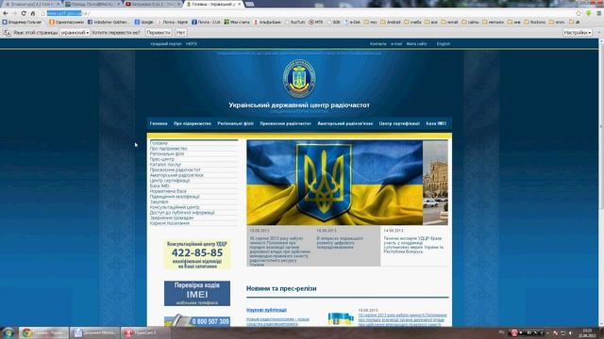Open Присвоєння радіочастот in the nav bar
The image size is (604, 339).
click(285, 123)
